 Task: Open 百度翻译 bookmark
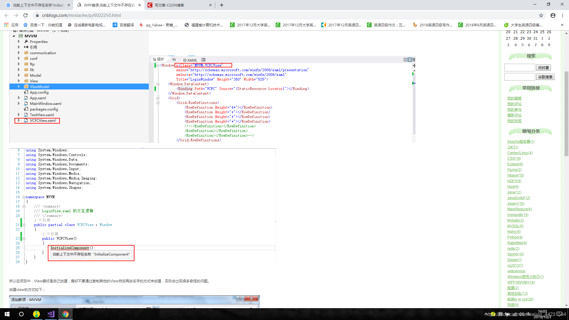[124, 25]
